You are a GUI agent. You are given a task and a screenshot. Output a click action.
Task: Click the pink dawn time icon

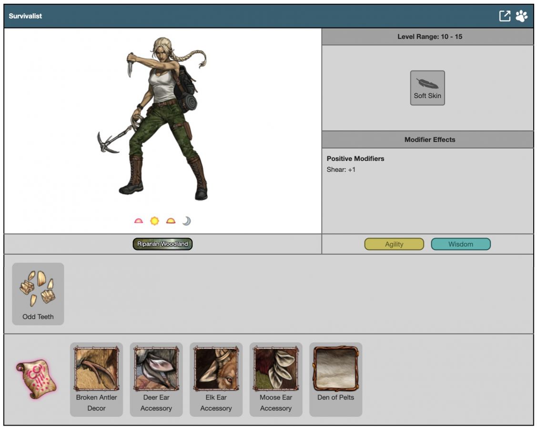pos(139,221)
